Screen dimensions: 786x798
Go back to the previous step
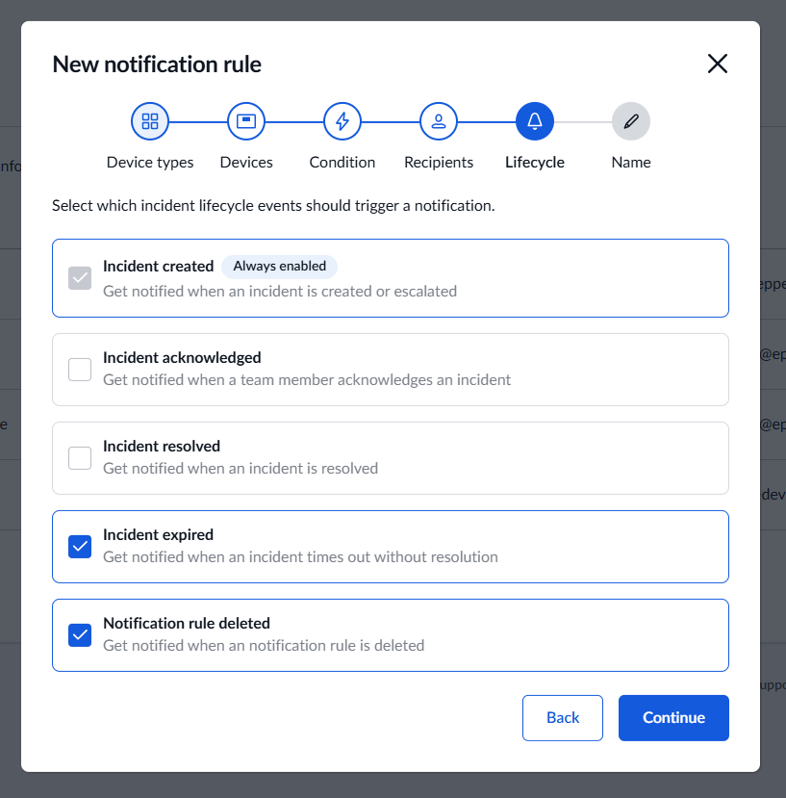(563, 717)
